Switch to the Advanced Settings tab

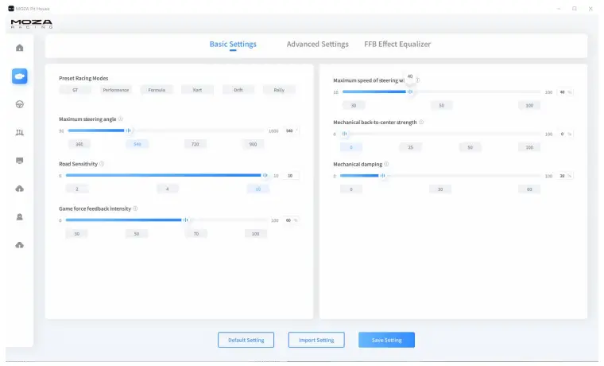click(x=317, y=44)
